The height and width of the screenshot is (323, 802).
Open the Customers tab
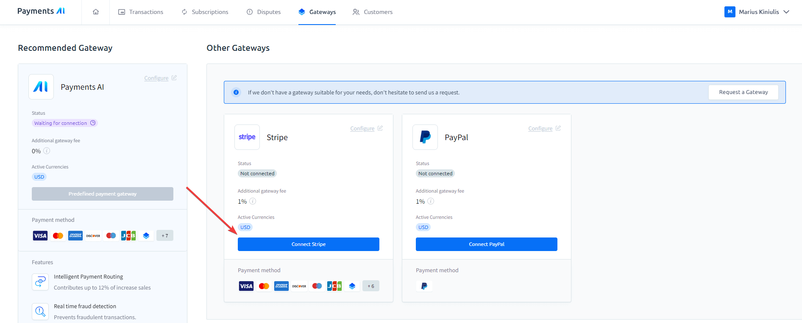tap(373, 12)
